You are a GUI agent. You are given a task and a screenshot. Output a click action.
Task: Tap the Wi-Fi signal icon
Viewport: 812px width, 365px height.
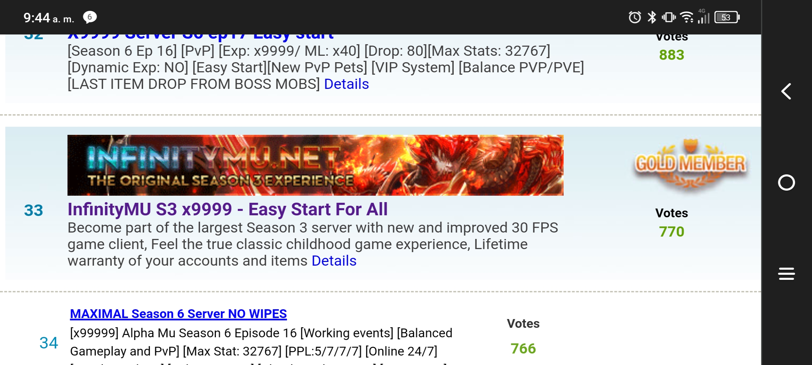point(687,17)
